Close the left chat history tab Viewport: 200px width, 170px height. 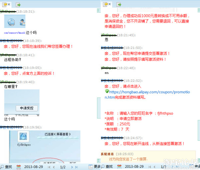click(9, 4)
